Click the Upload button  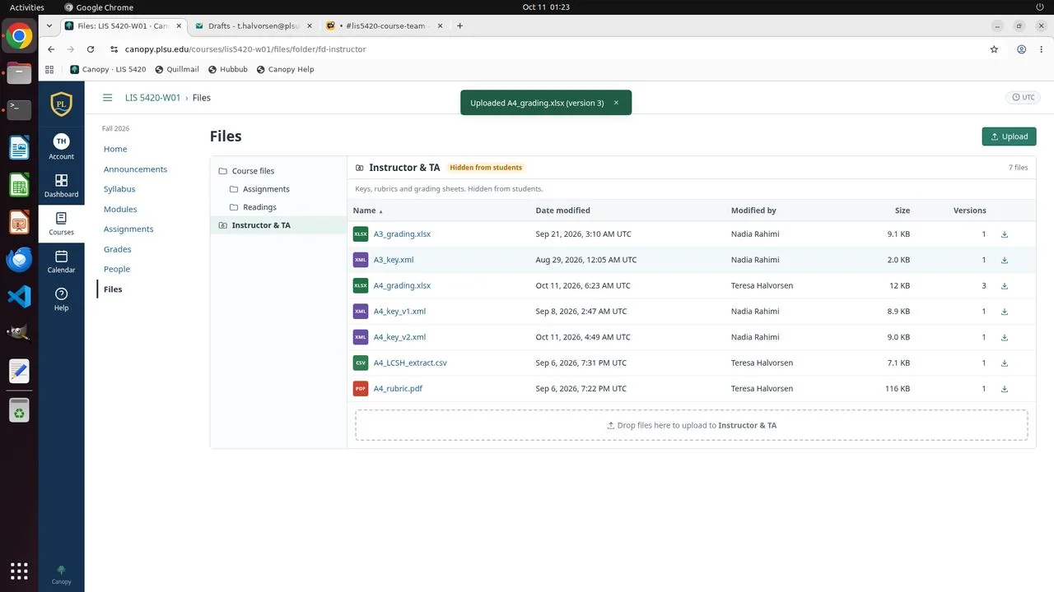point(1009,136)
